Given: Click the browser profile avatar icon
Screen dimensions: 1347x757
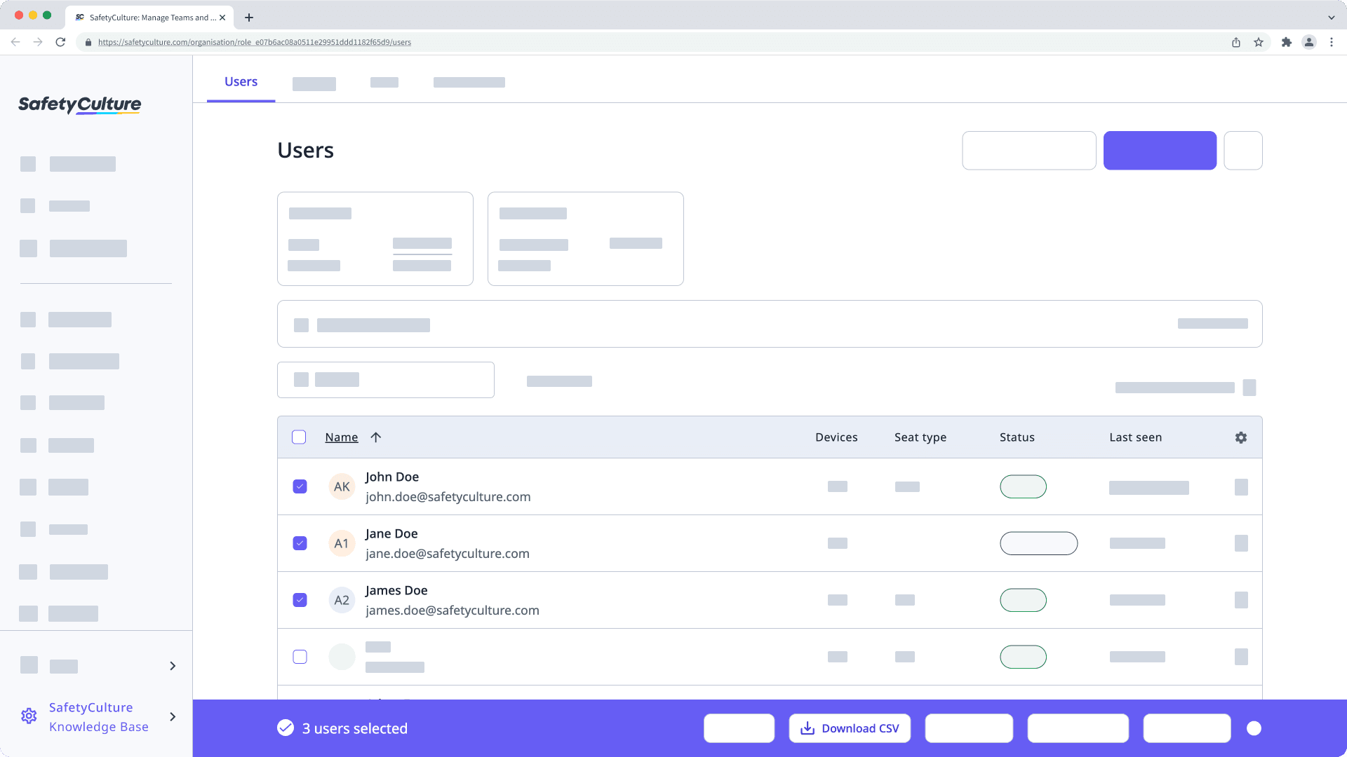Looking at the screenshot, I should 1309,42.
